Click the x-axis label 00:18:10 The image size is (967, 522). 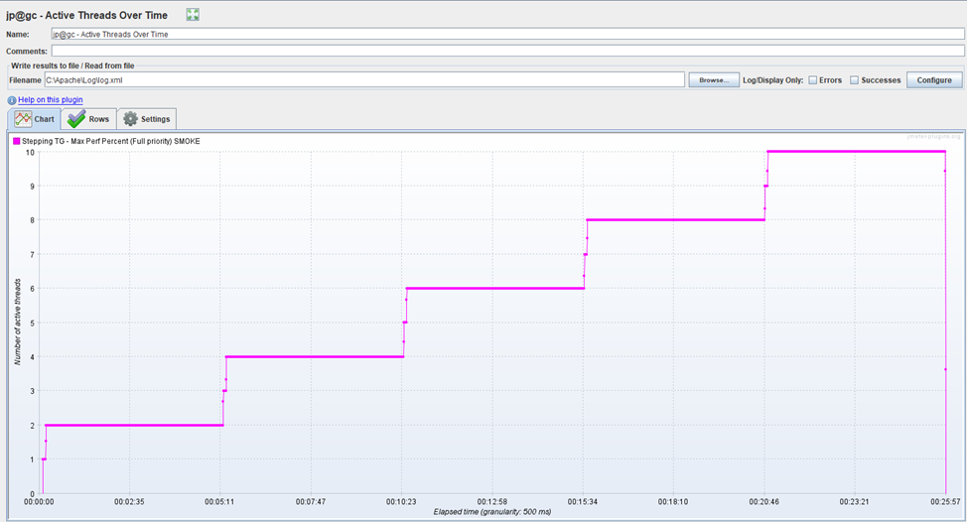673,502
